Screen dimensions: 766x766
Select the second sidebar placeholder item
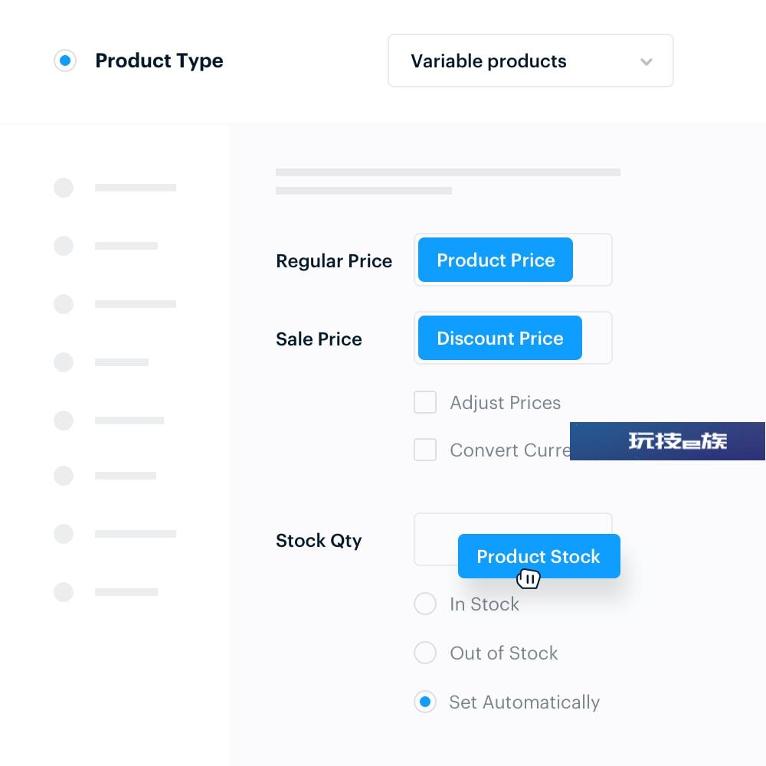(x=106, y=246)
